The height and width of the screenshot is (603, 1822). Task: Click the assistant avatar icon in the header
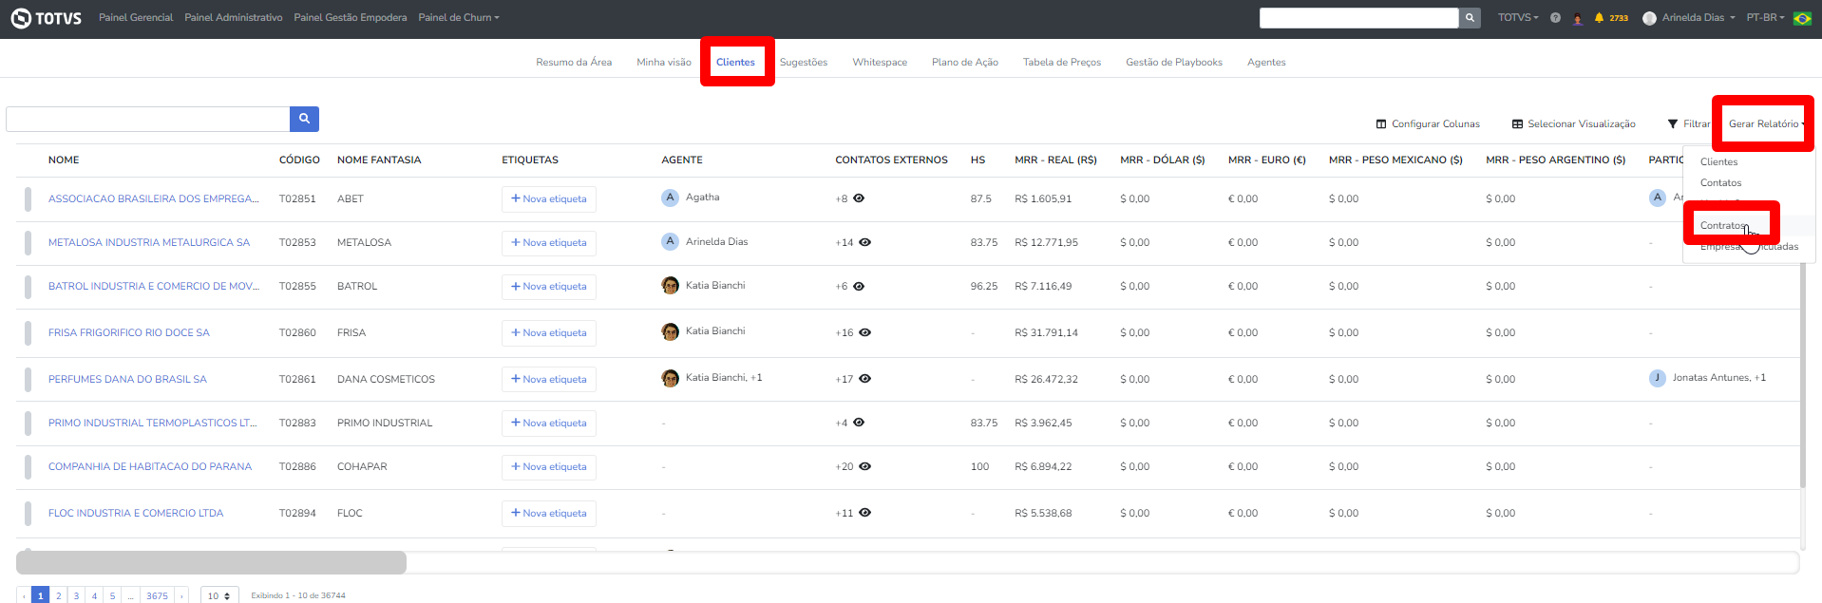1577,18
